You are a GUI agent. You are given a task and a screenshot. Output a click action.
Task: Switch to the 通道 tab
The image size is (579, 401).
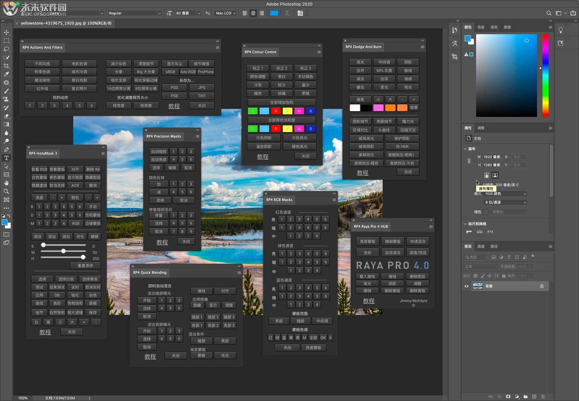(x=481, y=246)
